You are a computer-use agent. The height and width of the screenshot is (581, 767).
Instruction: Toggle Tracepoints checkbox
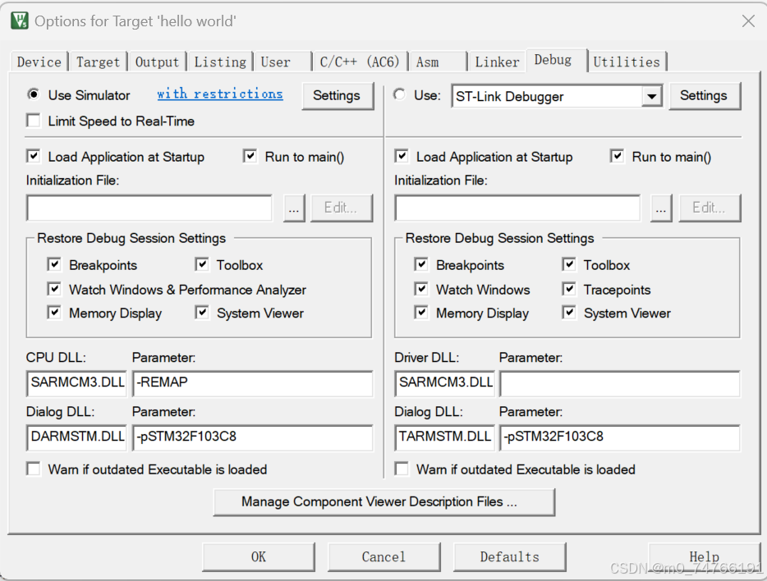[x=568, y=289]
